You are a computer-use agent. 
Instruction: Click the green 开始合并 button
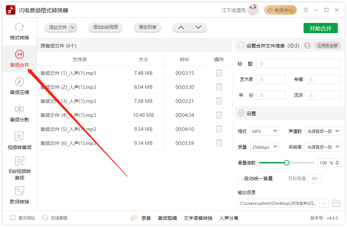320,28
